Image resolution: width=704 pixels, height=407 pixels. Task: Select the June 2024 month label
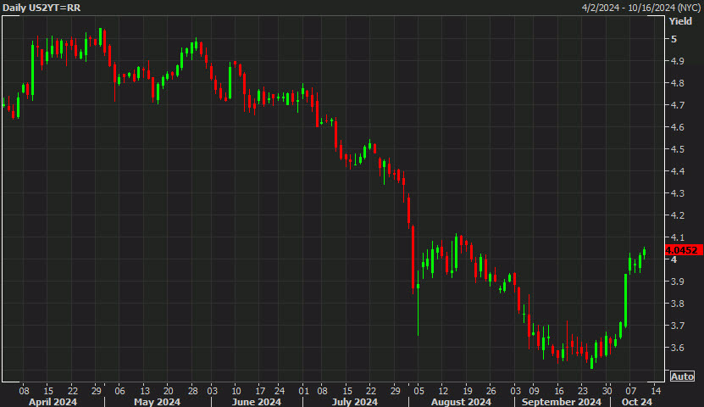pyautogui.click(x=257, y=402)
